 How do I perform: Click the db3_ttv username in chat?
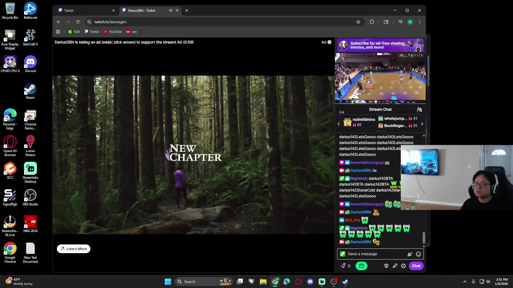(x=352, y=220)
